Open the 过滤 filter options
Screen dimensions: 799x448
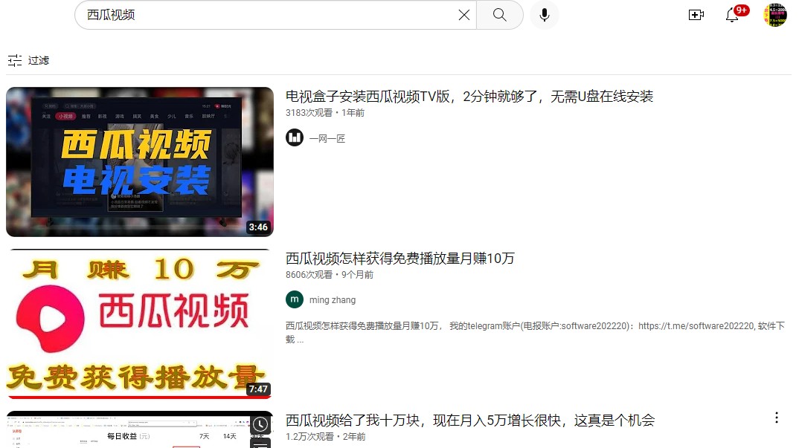coord(28,61)
